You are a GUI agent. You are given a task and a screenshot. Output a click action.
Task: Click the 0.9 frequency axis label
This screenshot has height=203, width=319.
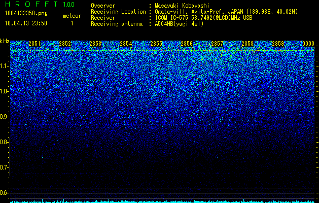pyautogui.click(x=4, y=117)
